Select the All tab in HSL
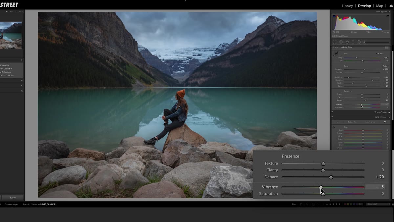This screenshot has width=394, height=222. [385, 122]
